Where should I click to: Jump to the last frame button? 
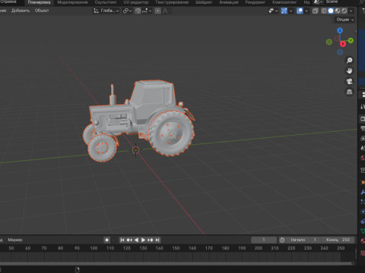point(157,240)
